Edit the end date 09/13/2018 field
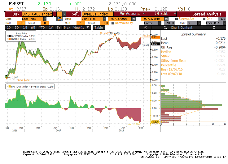Image resolution: width=228 pixels, height=164 pixels. (x=152, y=19)
